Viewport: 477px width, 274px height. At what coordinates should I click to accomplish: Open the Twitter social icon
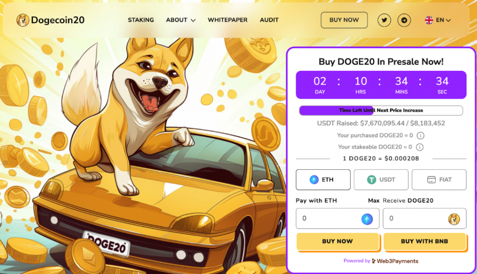pos(384,20)
